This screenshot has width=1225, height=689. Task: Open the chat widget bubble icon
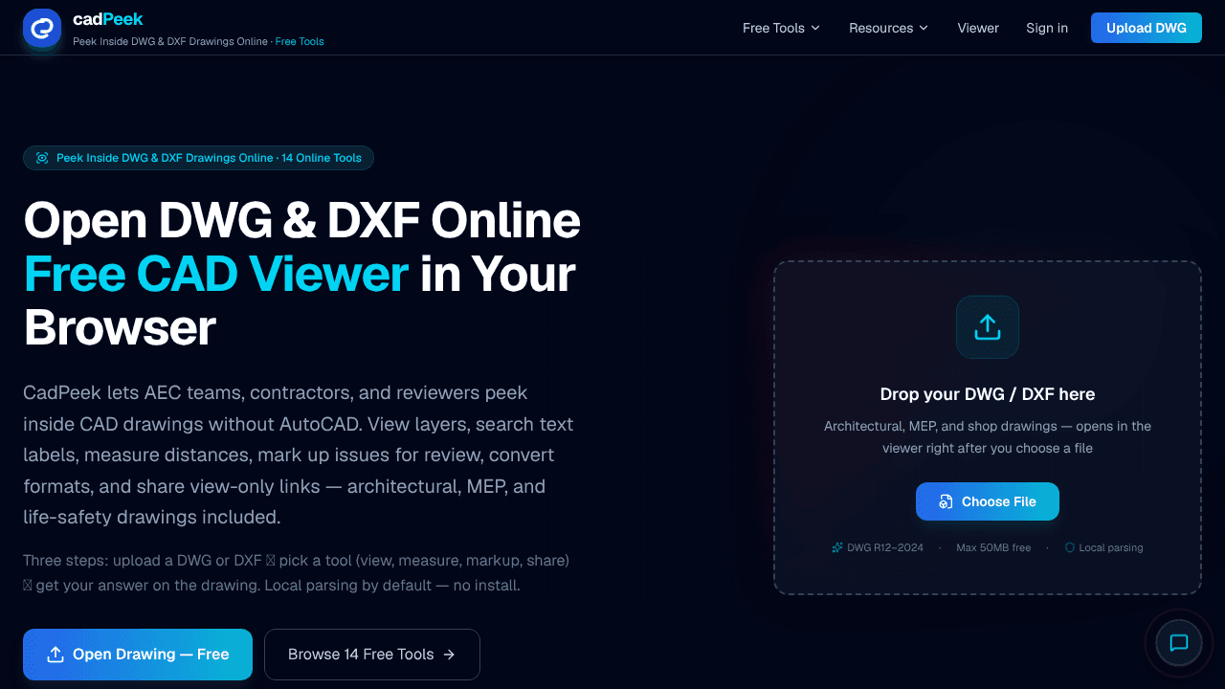click(x=1179, y=643)
